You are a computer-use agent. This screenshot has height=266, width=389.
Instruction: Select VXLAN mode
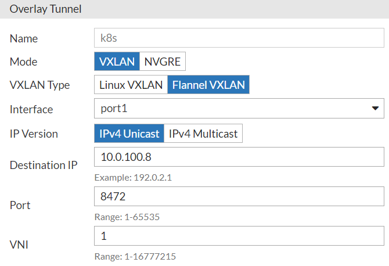(x=117, y=62)
